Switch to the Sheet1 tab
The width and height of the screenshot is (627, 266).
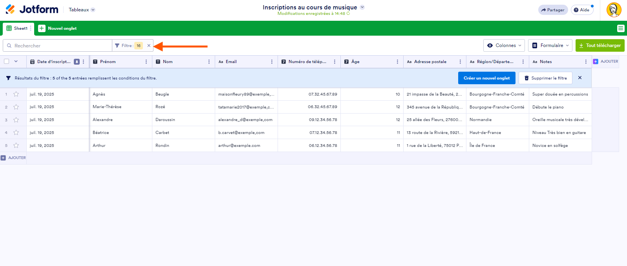(17, 28)
